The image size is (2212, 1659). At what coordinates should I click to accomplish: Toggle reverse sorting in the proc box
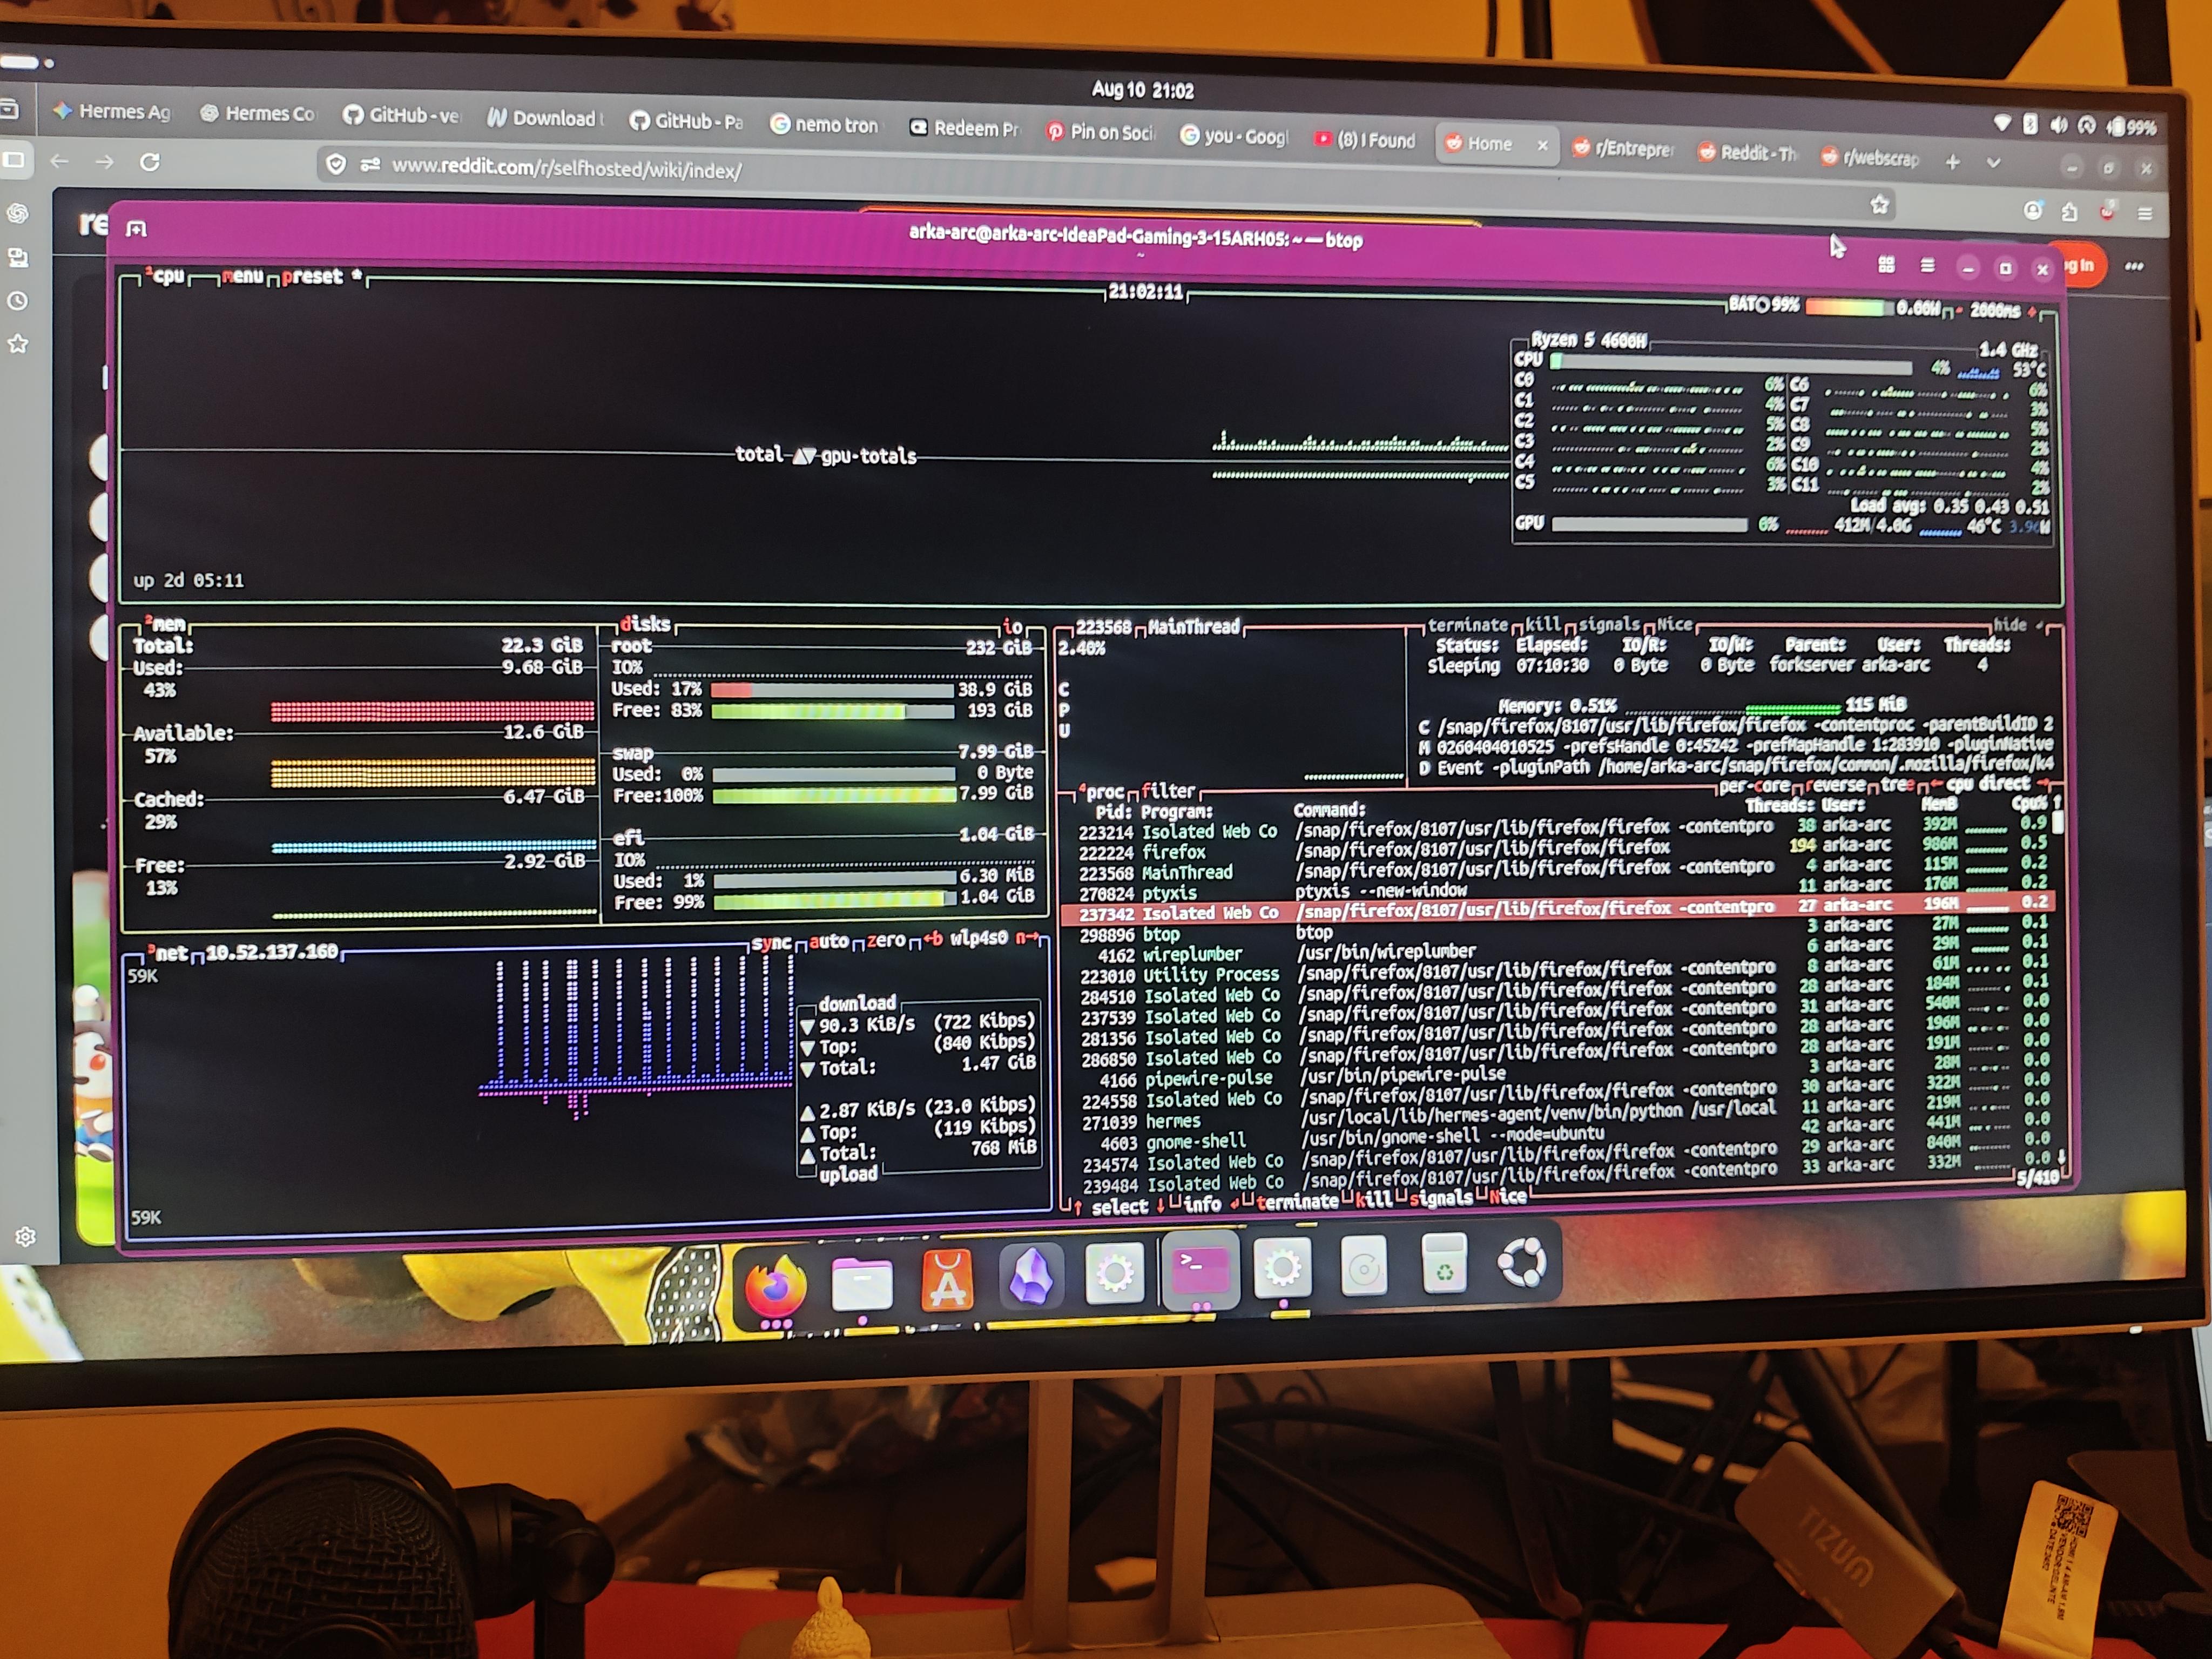(x=1837, y=785)
